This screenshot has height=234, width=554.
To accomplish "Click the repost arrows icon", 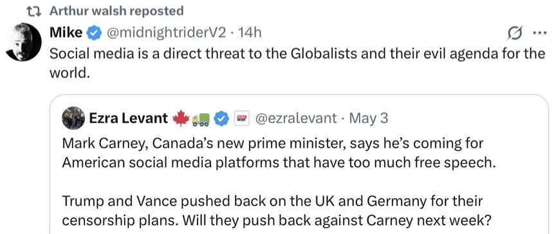I will tap(35, 12).
